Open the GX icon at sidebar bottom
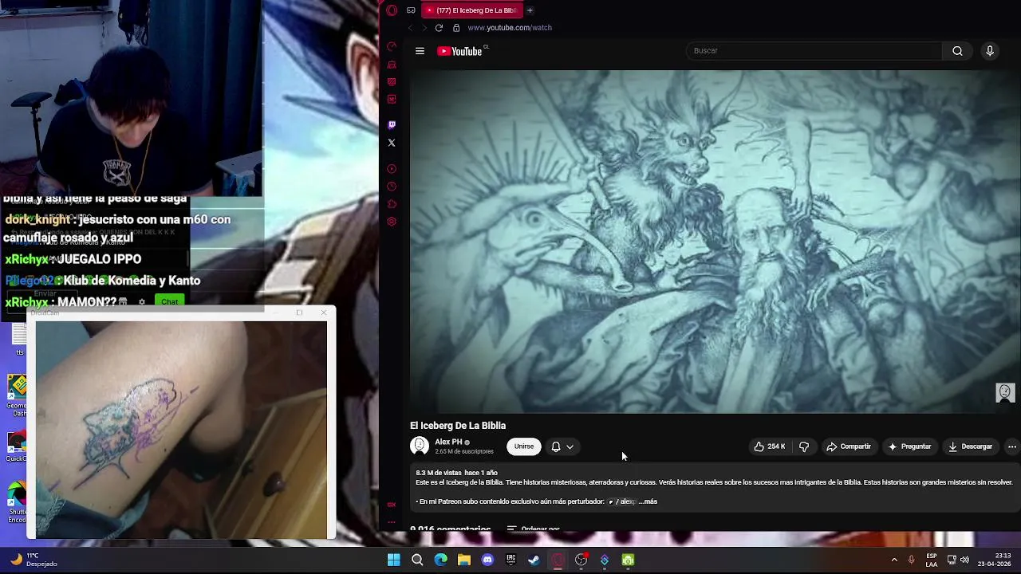This screenshot has height=574, width=1021. [x=392, y=504]
